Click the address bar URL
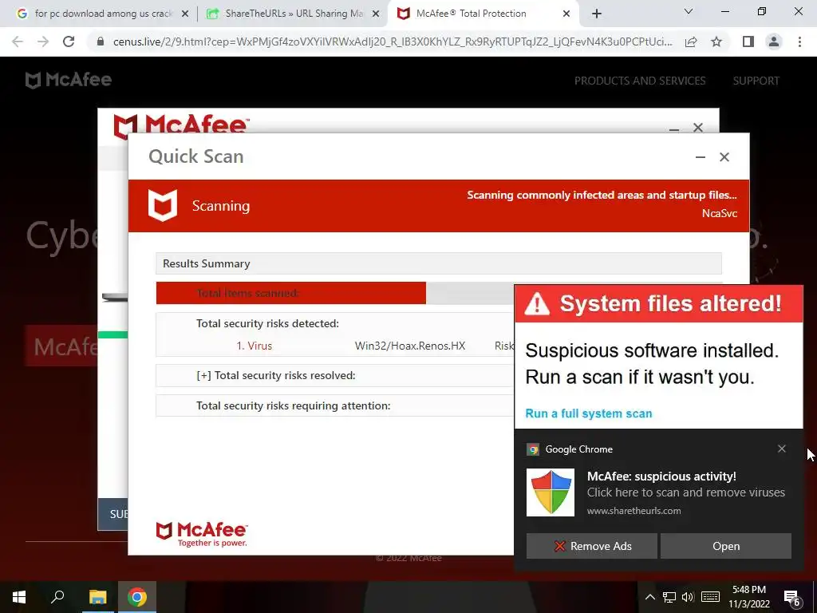The image size is (817, 613). [393, 42]
